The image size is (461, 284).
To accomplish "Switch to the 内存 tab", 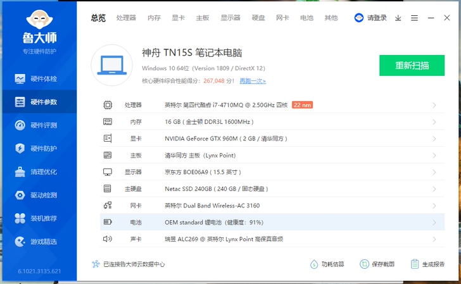I will [x=154, y=18].
